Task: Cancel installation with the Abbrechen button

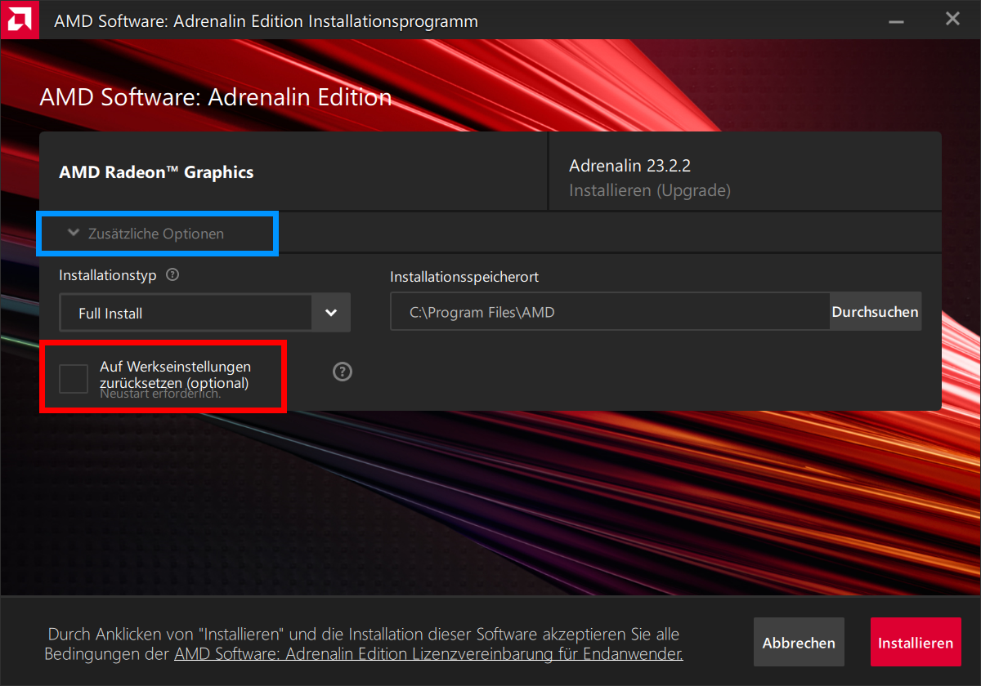Action: tap(799, 642)
